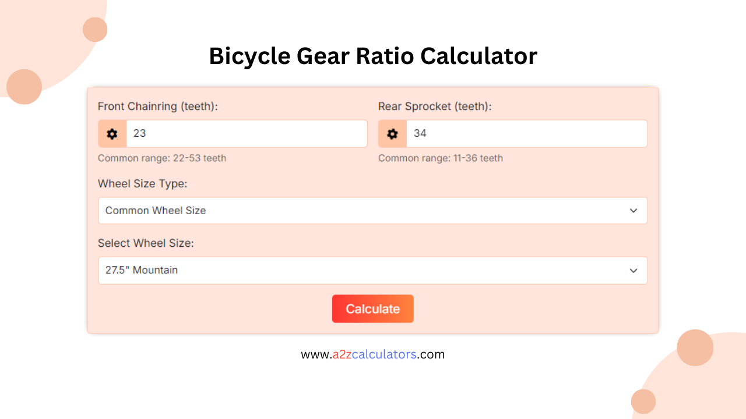Image resolution: width=746 pixels, height=419 pixels.
Task: Select the value 23 in the chainring field
Action: tap(139, 133)
